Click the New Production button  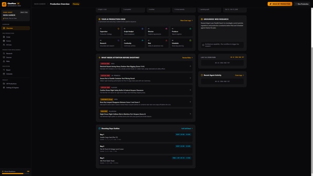[x=302, y=4]
